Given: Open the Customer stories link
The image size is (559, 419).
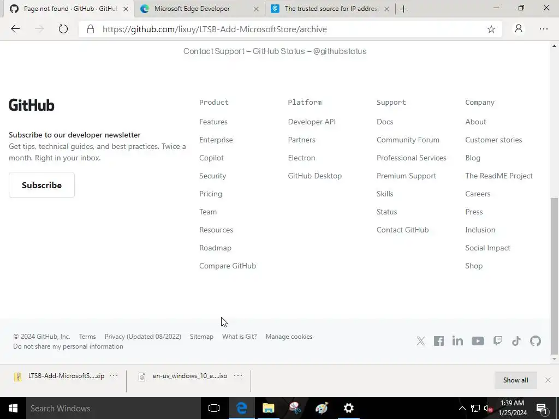Looking at the screenshot, I should [493, 140].
